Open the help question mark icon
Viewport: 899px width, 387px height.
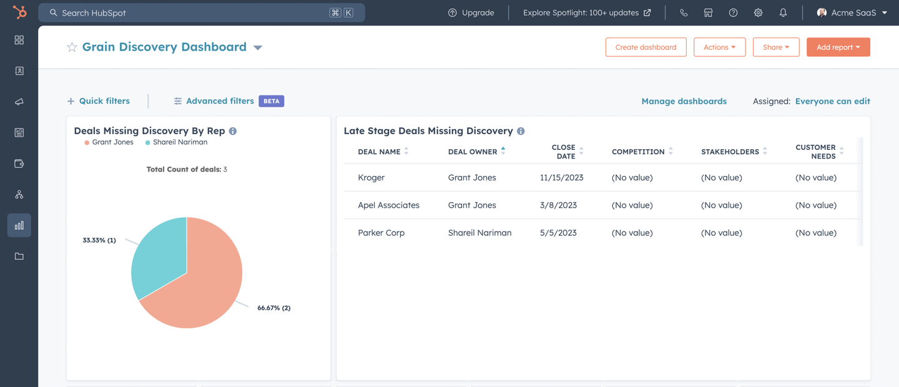733,12
